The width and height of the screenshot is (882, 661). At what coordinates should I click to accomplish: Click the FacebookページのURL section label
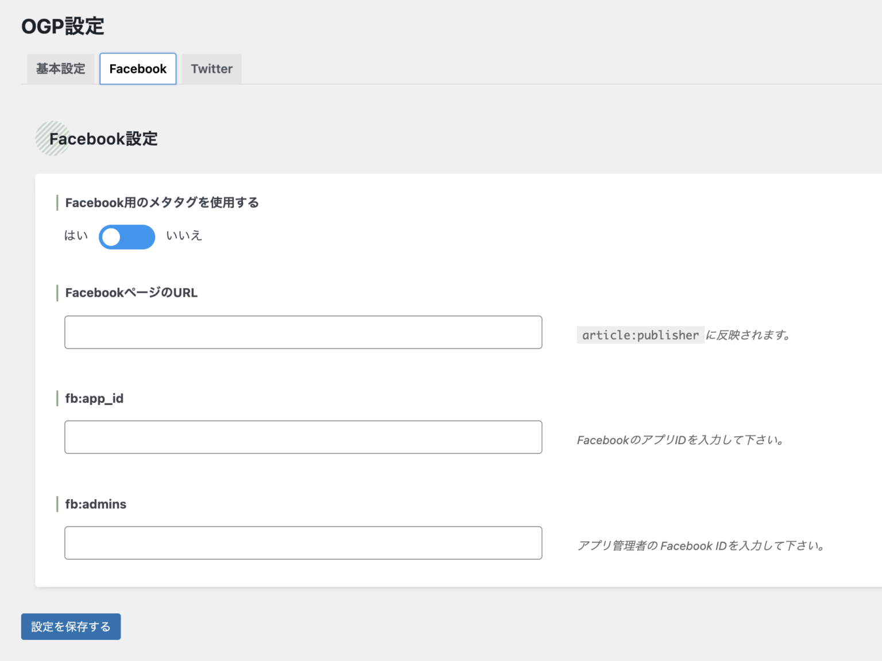131,293
